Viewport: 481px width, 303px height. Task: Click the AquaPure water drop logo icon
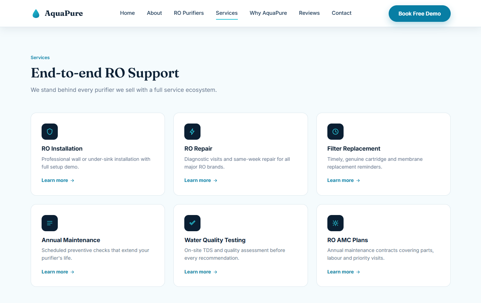tap(36, 13)
